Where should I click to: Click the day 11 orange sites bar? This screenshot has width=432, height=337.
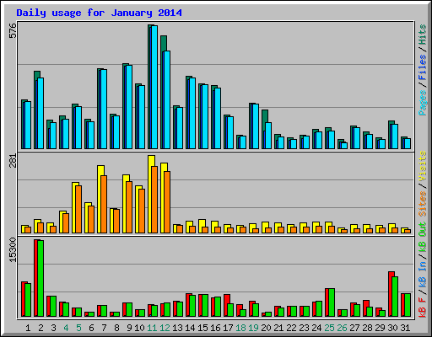(x=154, y=200)
